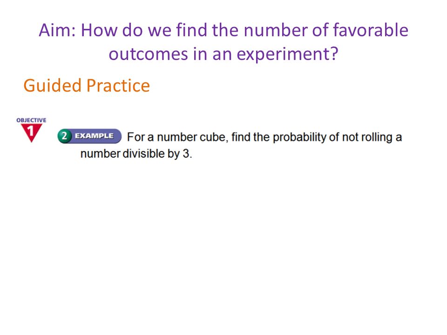Click the red Objective 1 triangle icon
Viewport: 447px width, 335px height.
[x=31, y=133]
